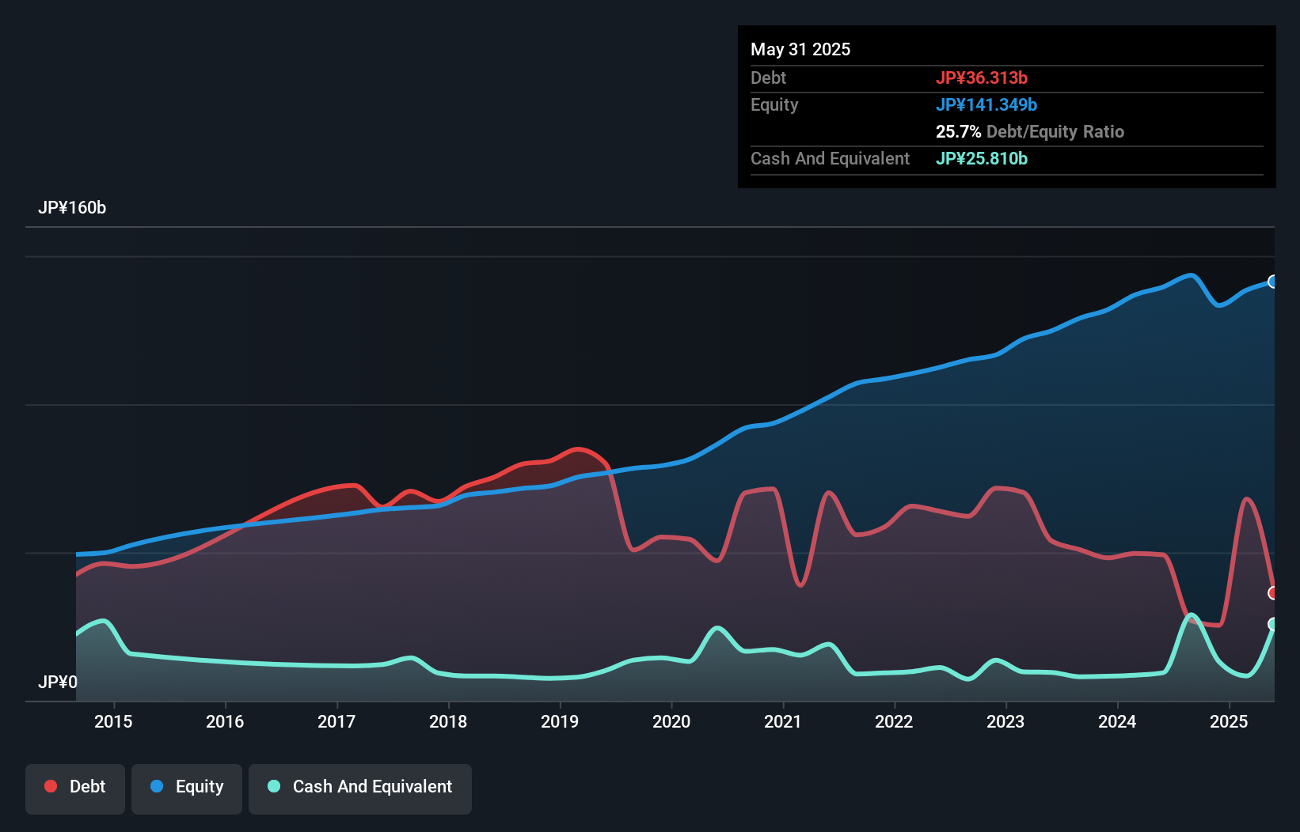Click the red Debt legend dot icon

[49, 786]
